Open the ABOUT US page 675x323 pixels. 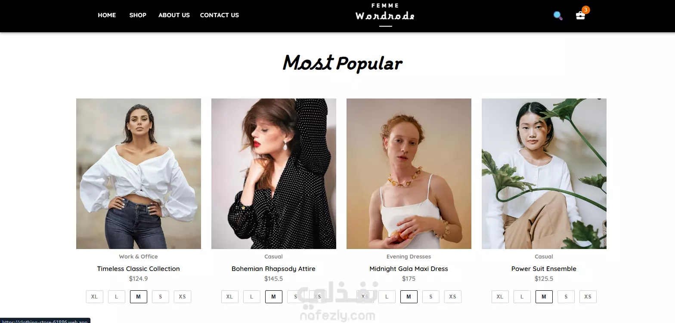point(174,15)
